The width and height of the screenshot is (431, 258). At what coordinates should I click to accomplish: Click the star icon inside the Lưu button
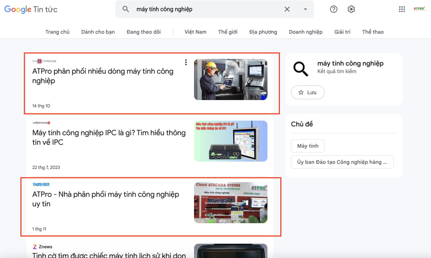(301, 92)
